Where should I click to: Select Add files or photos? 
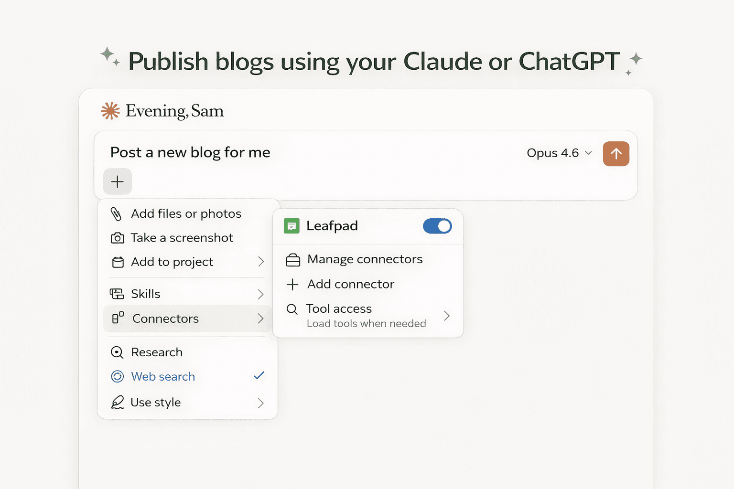(x=187, y=213)
